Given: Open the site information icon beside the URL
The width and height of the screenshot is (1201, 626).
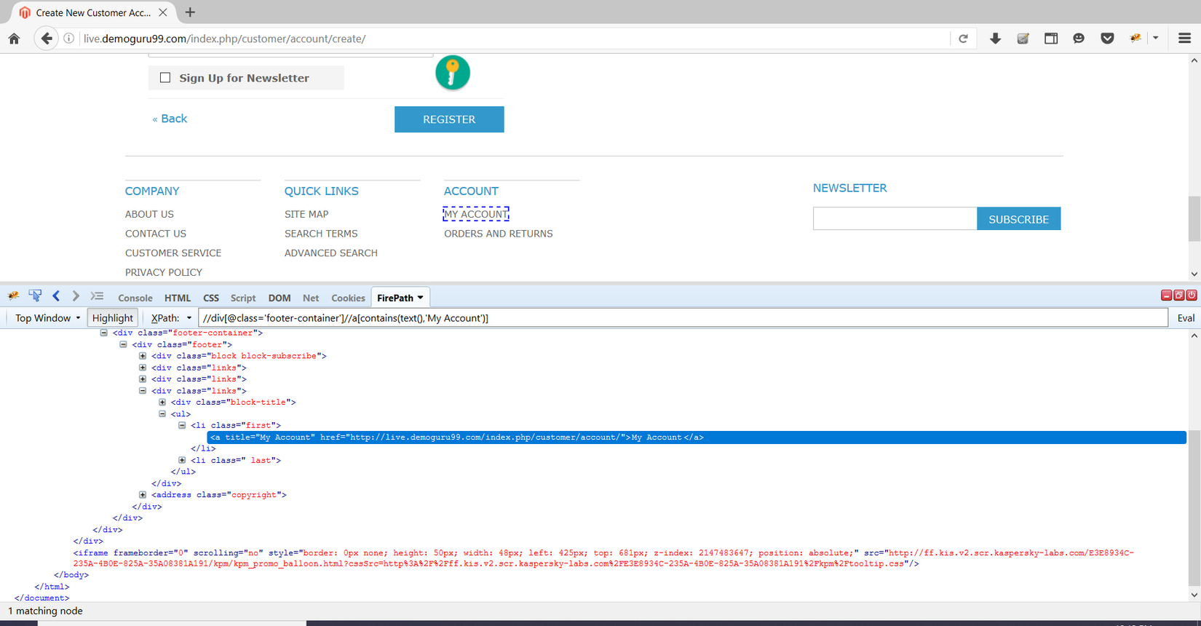Looking at the screenshot, I should click(68, 39).
